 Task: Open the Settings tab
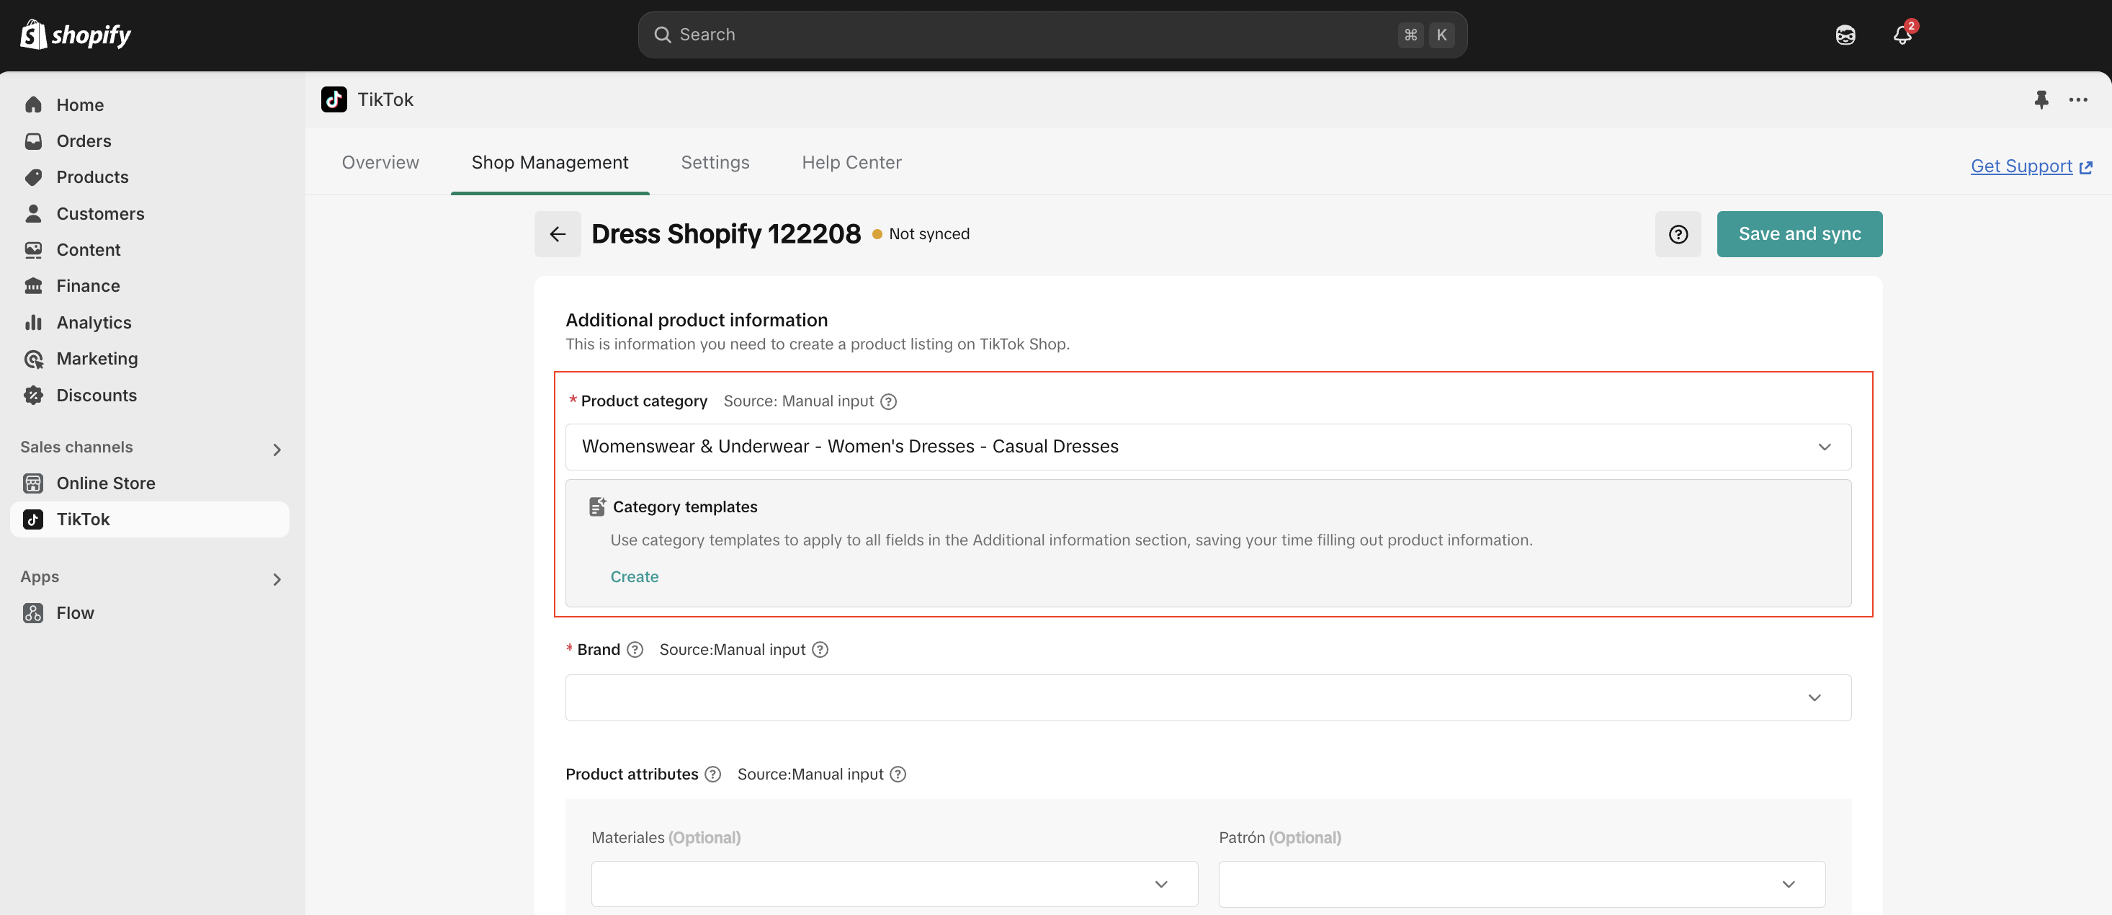pos(715,162)
